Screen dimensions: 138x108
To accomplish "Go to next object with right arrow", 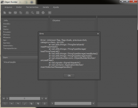I will [x=42, y=99].
